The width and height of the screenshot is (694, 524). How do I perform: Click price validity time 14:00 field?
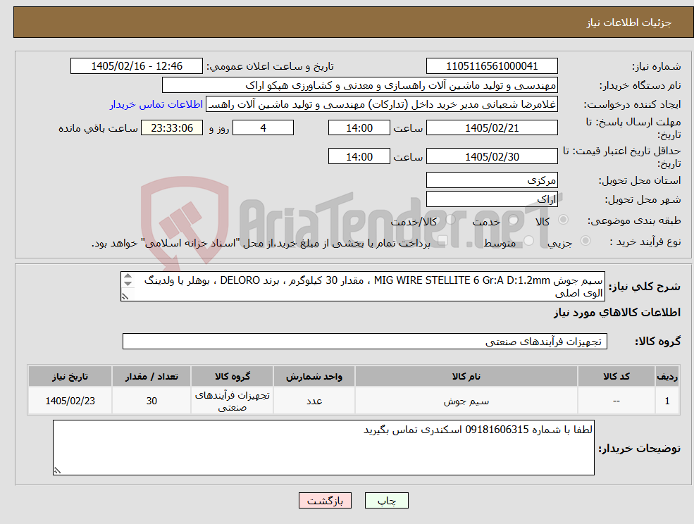(359, 156)
